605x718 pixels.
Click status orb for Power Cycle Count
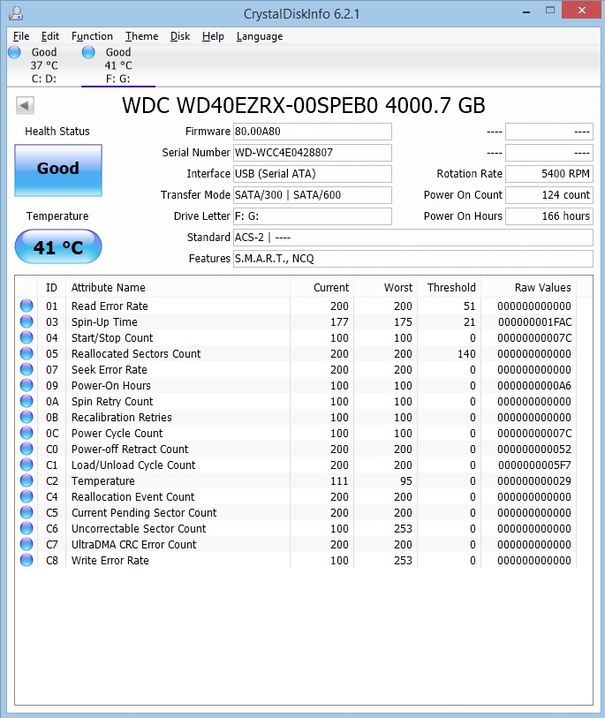pyautogui.click(x=26, y=433)
